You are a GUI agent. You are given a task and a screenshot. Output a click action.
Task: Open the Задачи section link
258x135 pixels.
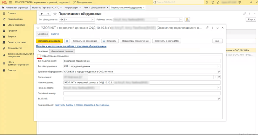pyautogui.click(x=55, y=34)
